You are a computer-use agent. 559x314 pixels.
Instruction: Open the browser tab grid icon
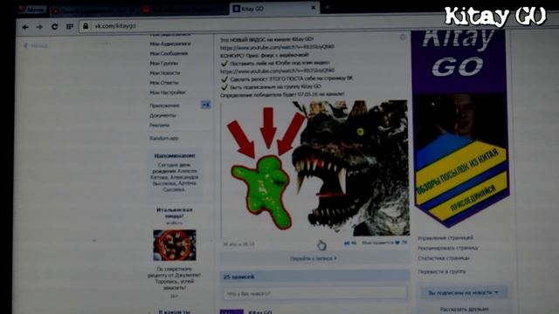tap(70, 26)
